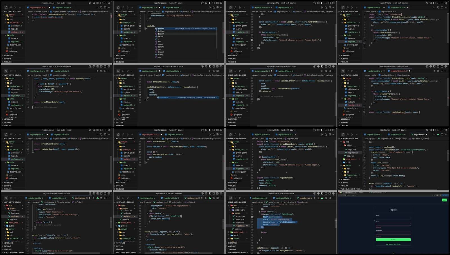Click Explorer icon in the 'User Registered' frame
This screenshot has width=450, height=255.
coord(6,198)
